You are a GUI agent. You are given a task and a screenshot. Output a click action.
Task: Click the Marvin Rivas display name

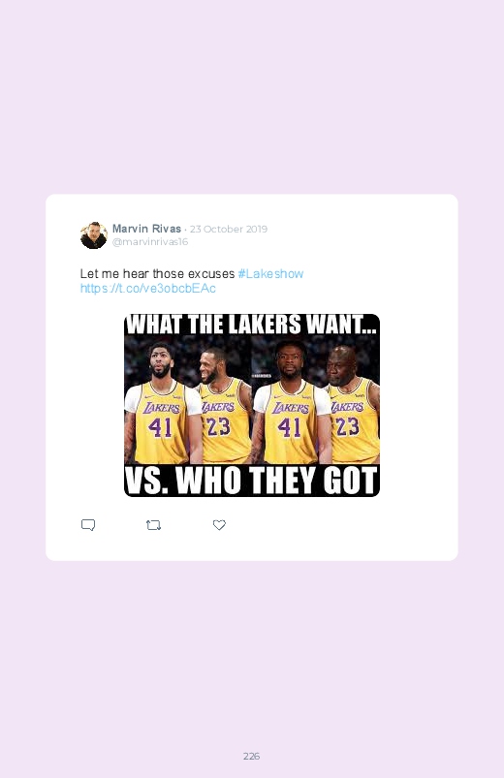(x=146, y=229)
